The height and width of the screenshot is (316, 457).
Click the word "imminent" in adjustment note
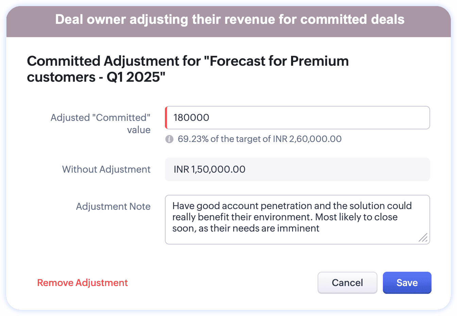pos(298,228)
